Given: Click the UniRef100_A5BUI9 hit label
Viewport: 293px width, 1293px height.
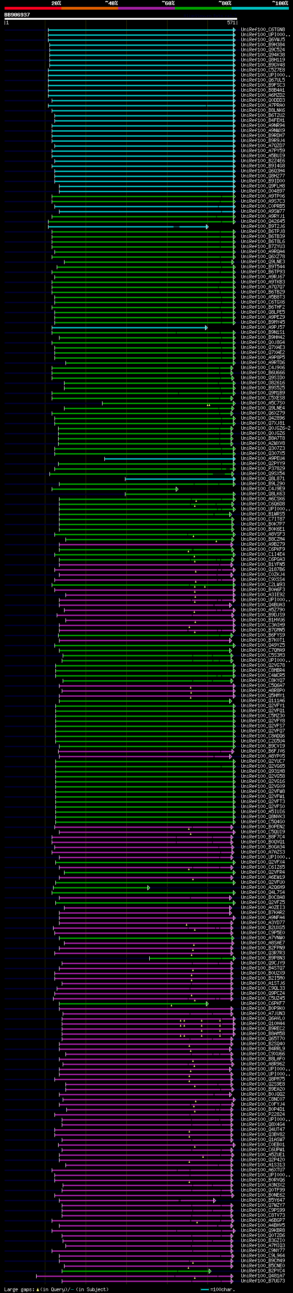Looking at the screenshot, I should (x=262, y=155).
